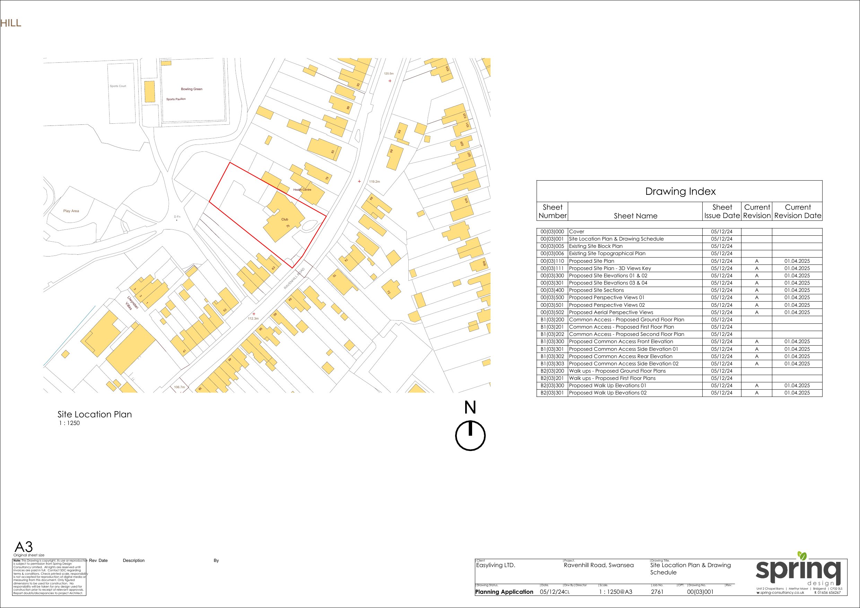Click the Ravenhill Road street label
Viewport: 860px width, 608px height.
coord(294,279)
